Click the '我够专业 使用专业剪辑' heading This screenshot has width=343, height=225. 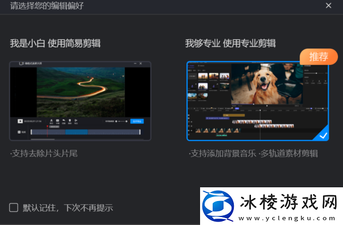[x=230, y=43]
